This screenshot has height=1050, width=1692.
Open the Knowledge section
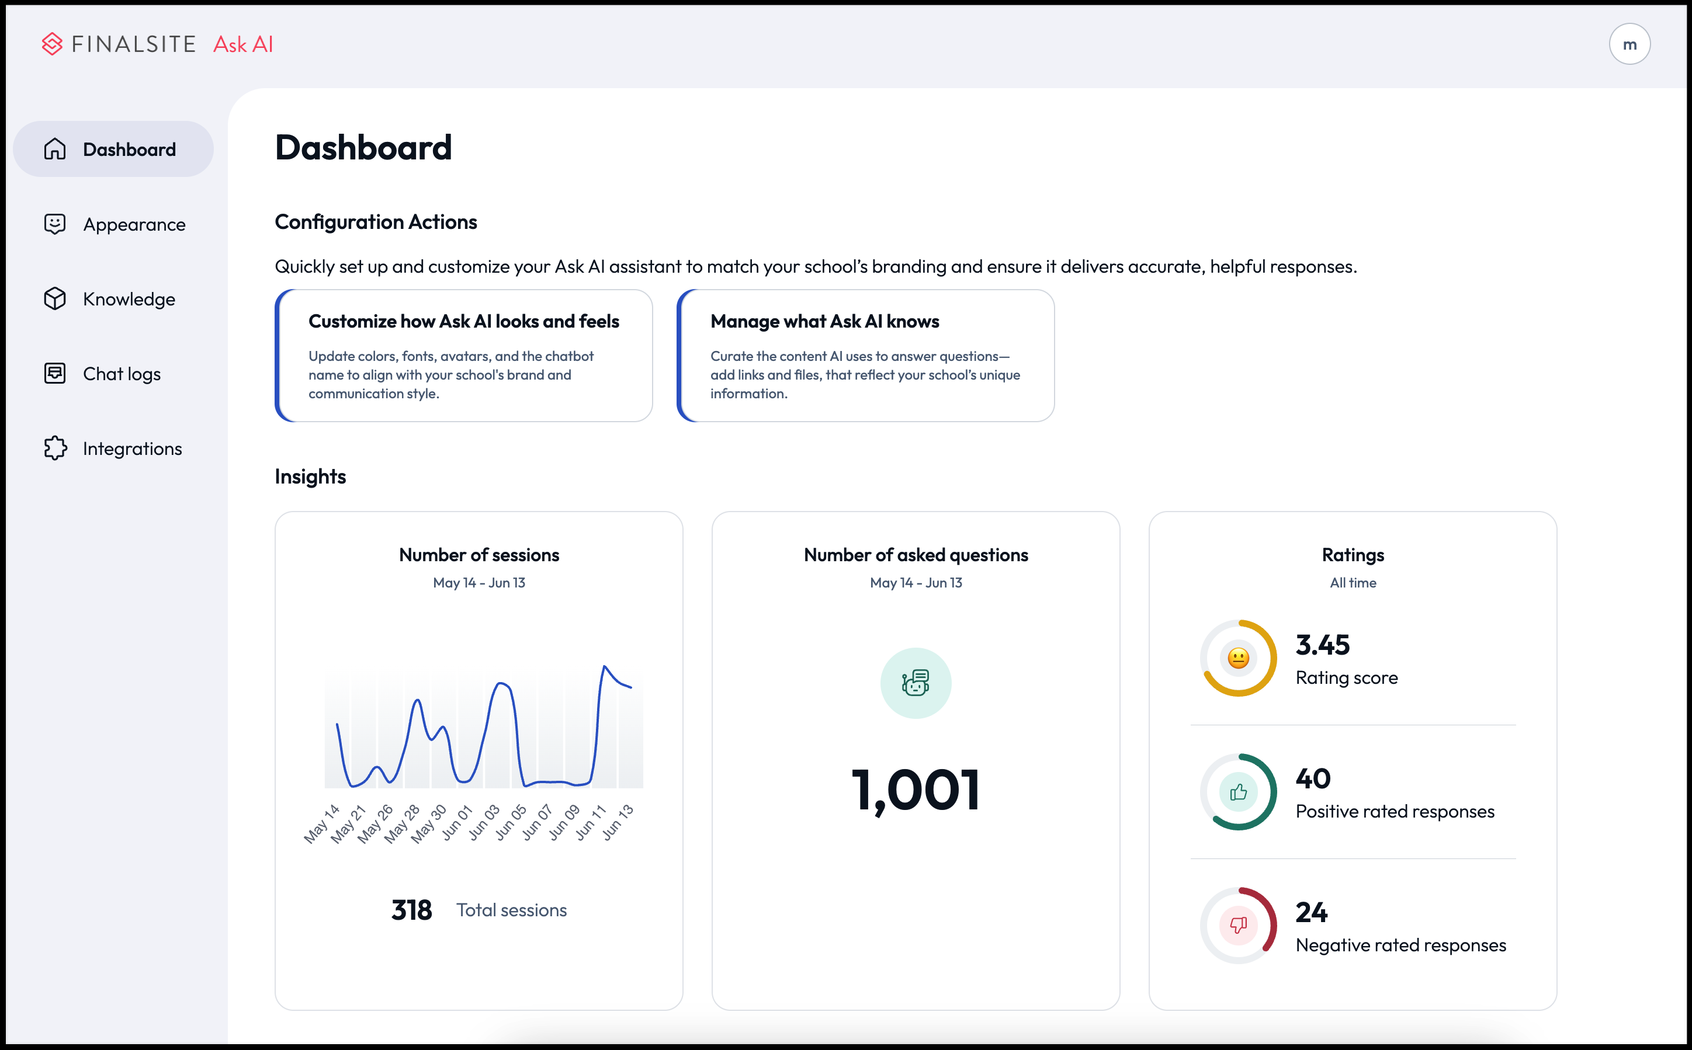point(113,298)
